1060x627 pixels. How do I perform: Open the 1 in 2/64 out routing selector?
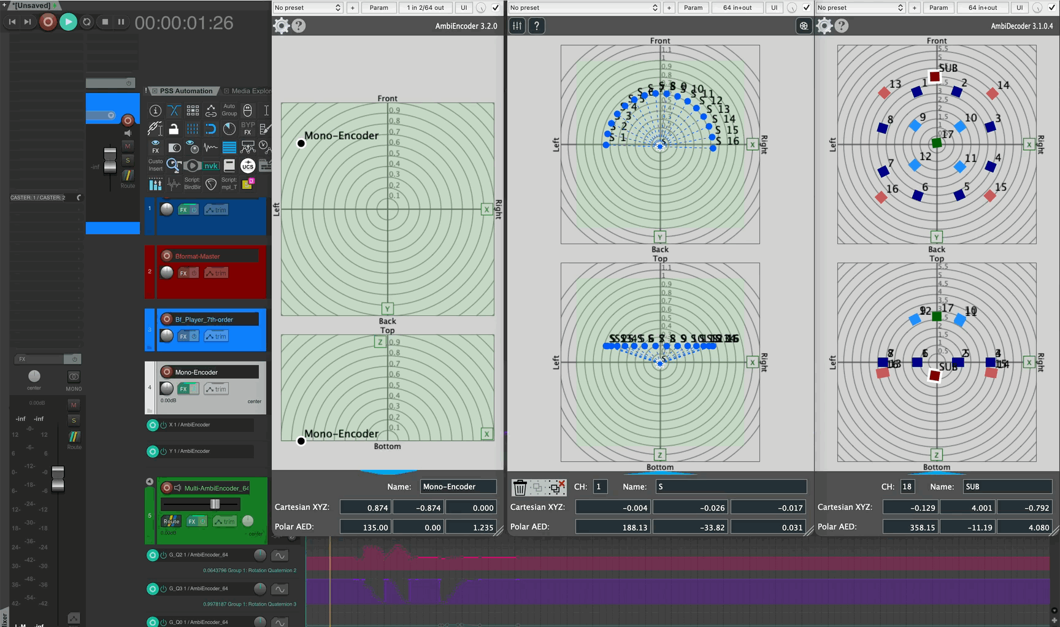(426, 8)
